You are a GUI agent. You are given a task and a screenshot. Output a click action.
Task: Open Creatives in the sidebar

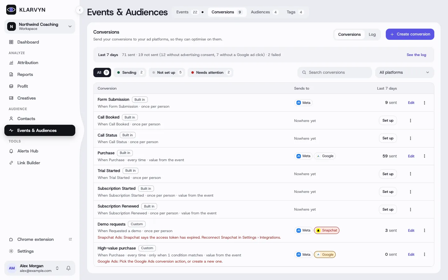click(x=40, y=98)
